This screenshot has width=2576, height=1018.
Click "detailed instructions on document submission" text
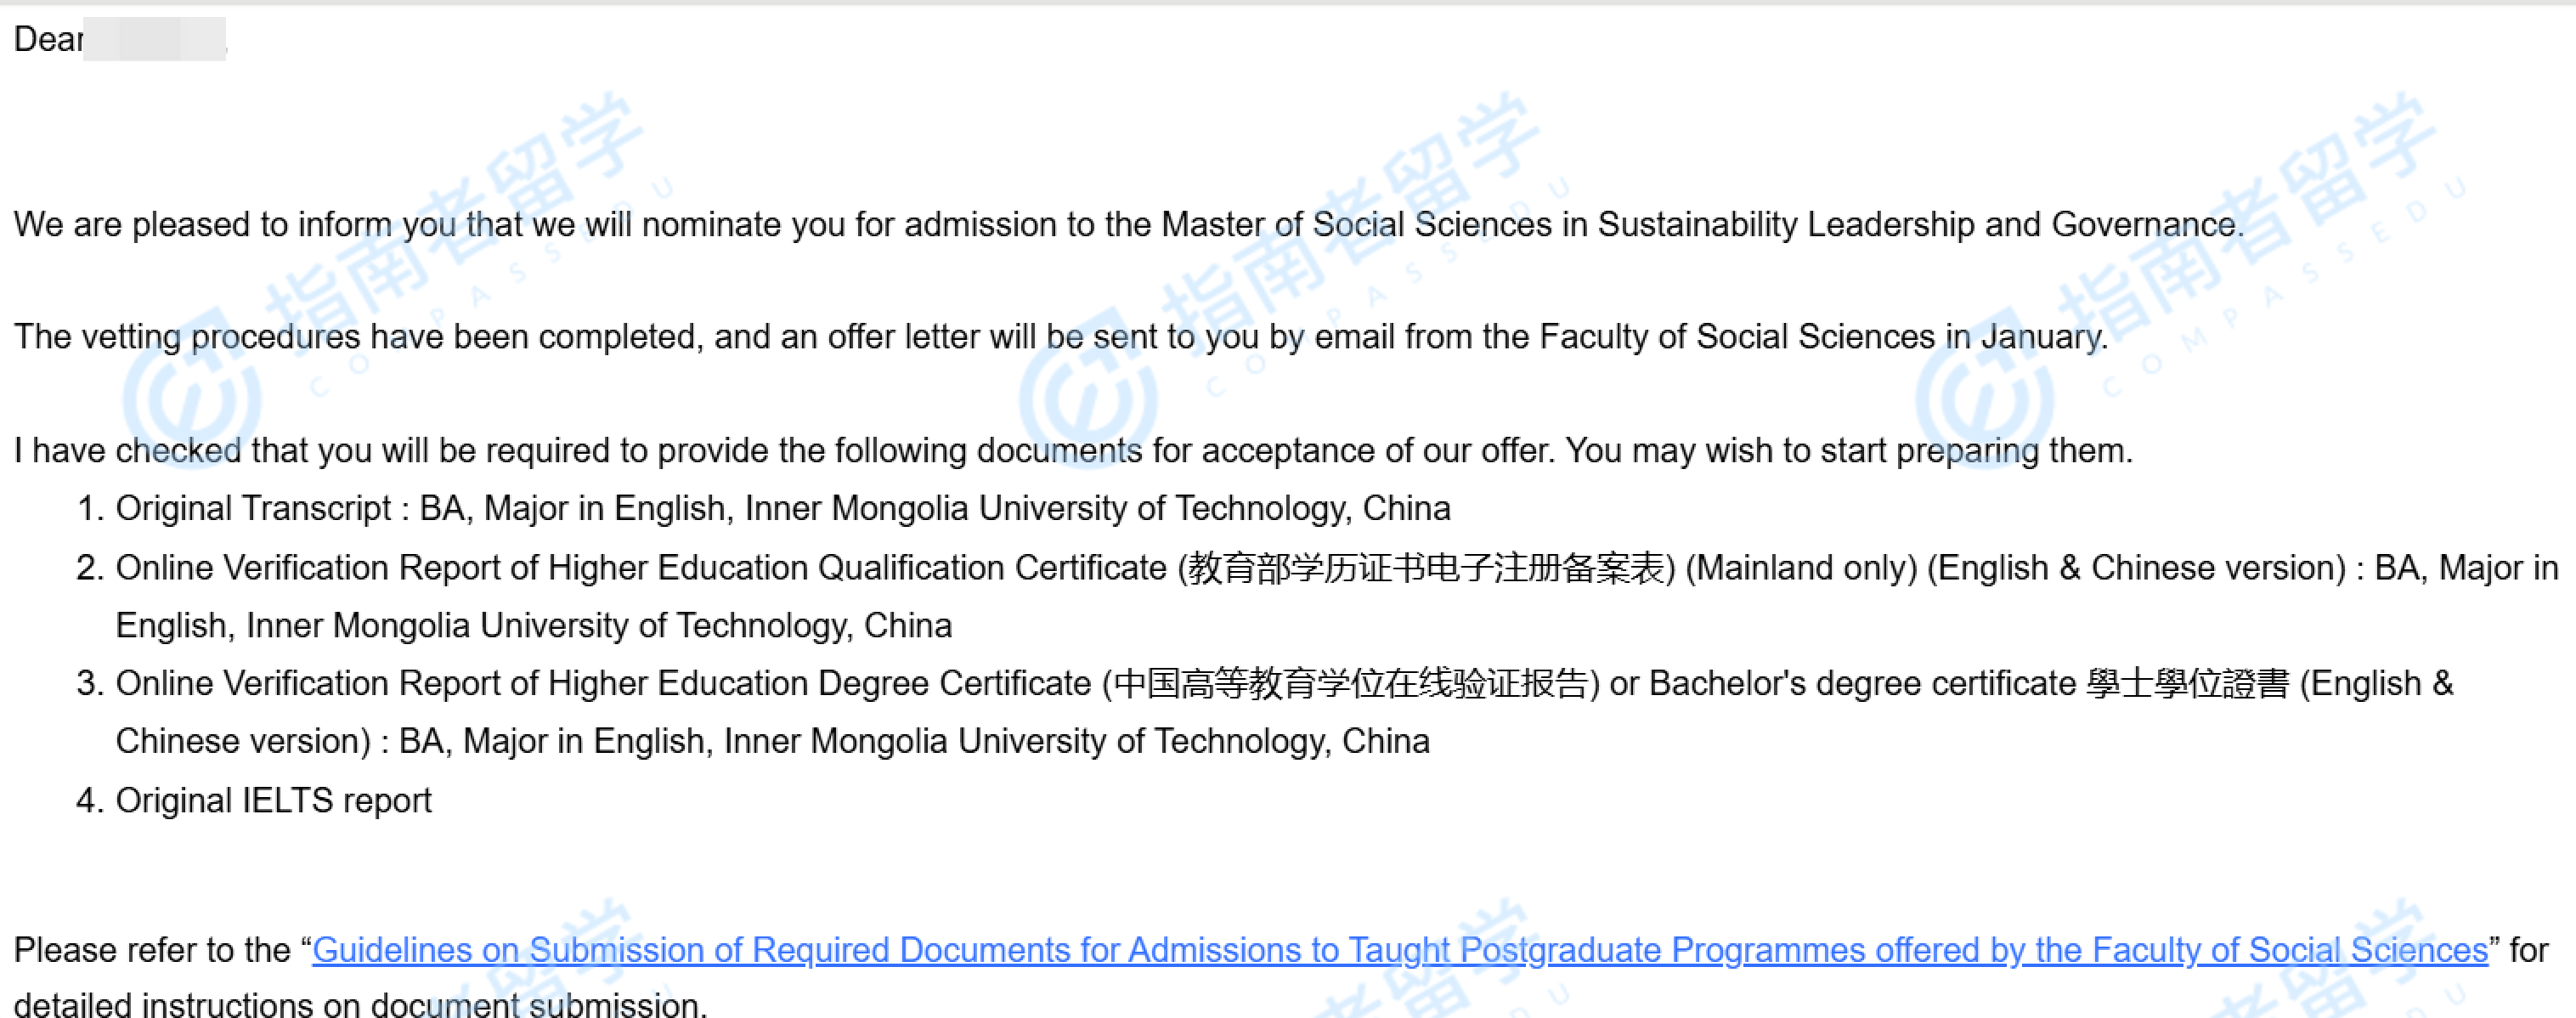[x=360, y=1003]
